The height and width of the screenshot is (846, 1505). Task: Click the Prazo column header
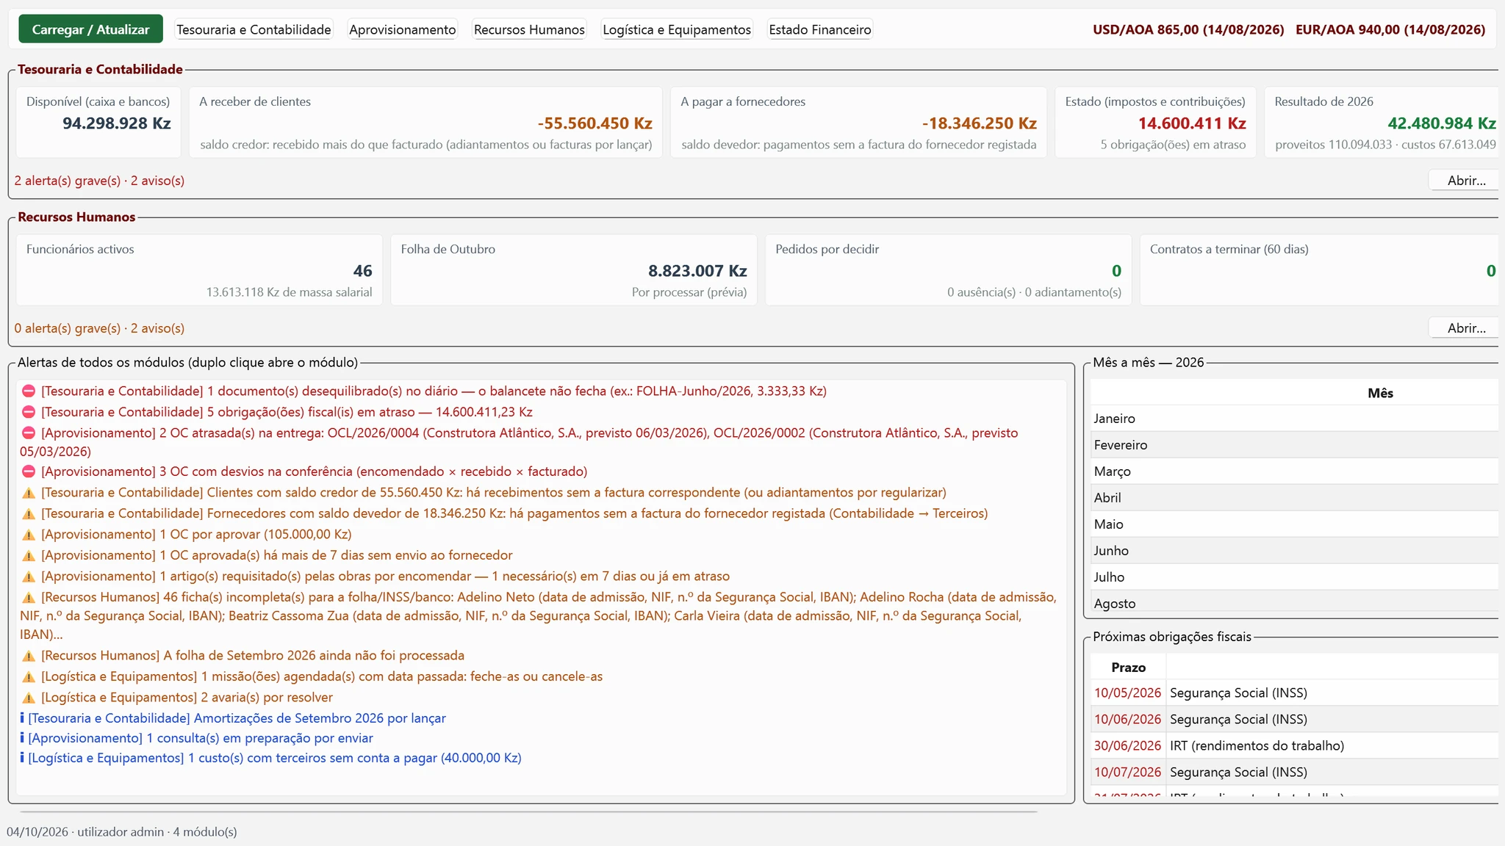tap(1128, 668)
